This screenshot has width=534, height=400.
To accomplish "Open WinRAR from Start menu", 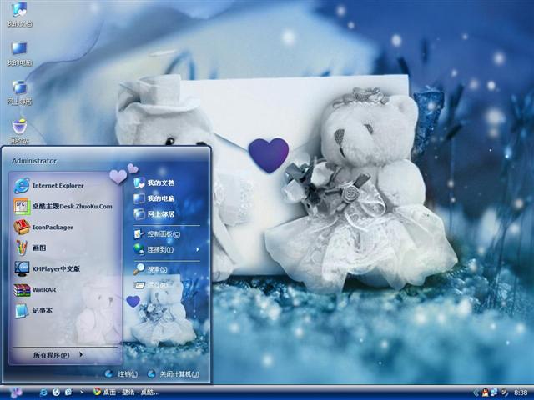I will 35,290.
